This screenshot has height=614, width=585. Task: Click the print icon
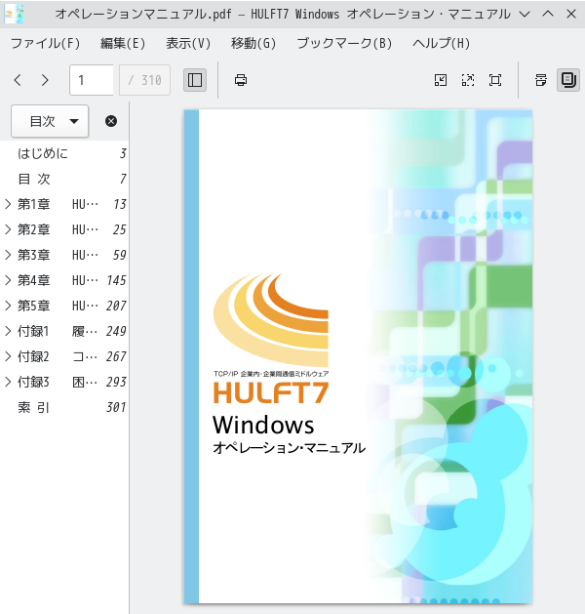click(x=241, y=80)
